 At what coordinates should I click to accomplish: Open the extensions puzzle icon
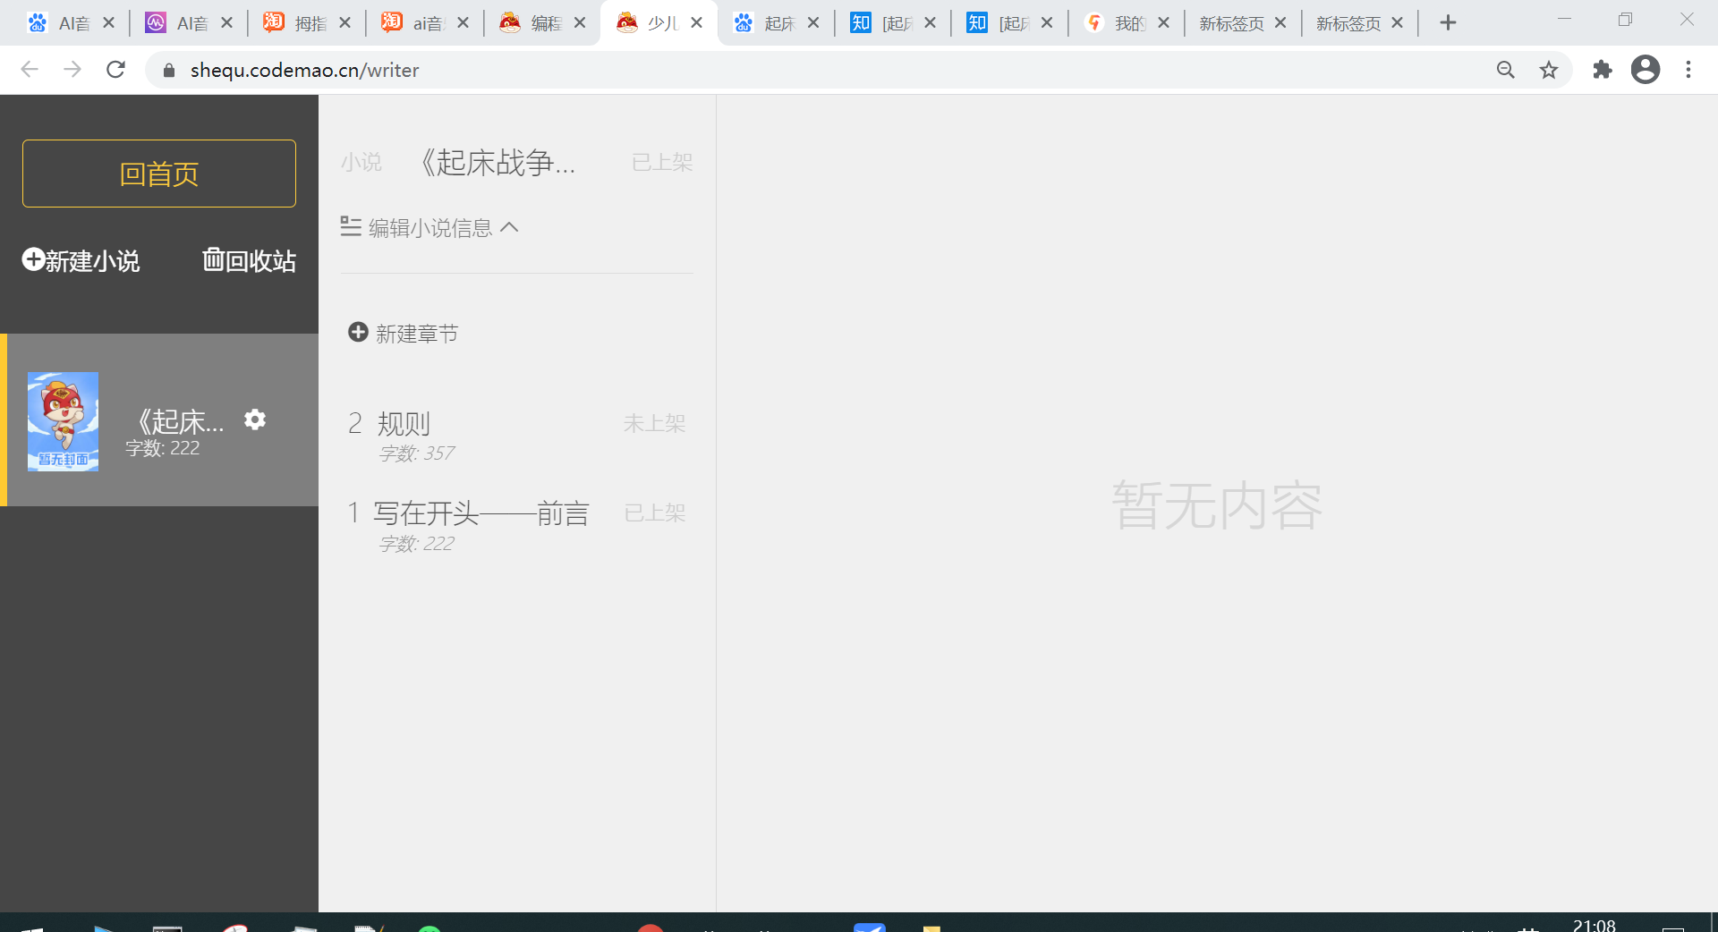pyautogui.click(x=1603, y=70)
